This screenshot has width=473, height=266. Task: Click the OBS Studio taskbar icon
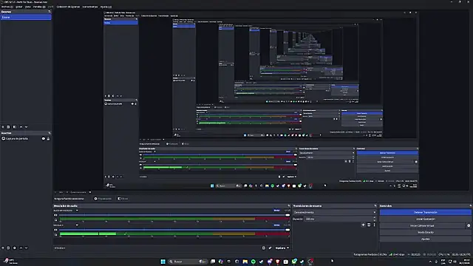point(310,262)
